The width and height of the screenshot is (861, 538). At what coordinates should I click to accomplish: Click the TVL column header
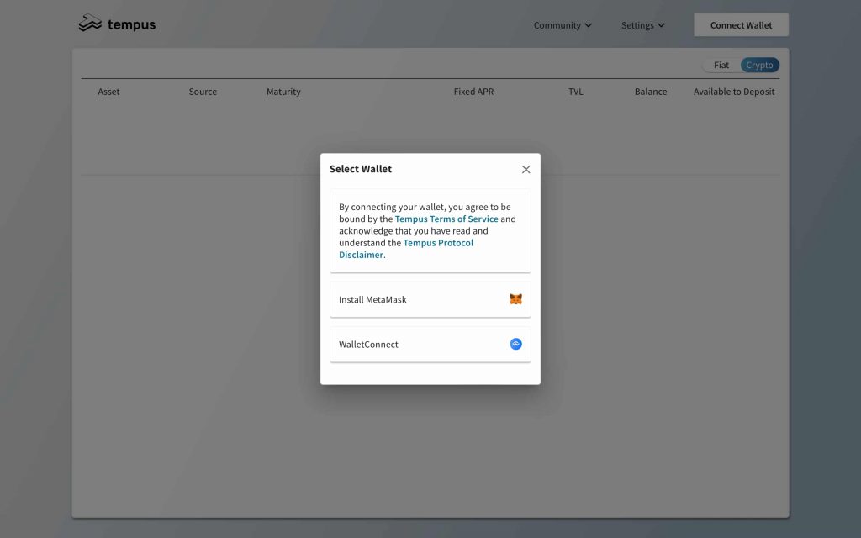[575, 92]
